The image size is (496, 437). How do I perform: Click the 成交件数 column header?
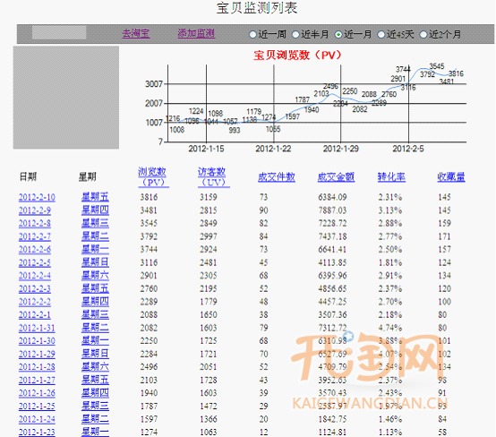coord(277,177)
